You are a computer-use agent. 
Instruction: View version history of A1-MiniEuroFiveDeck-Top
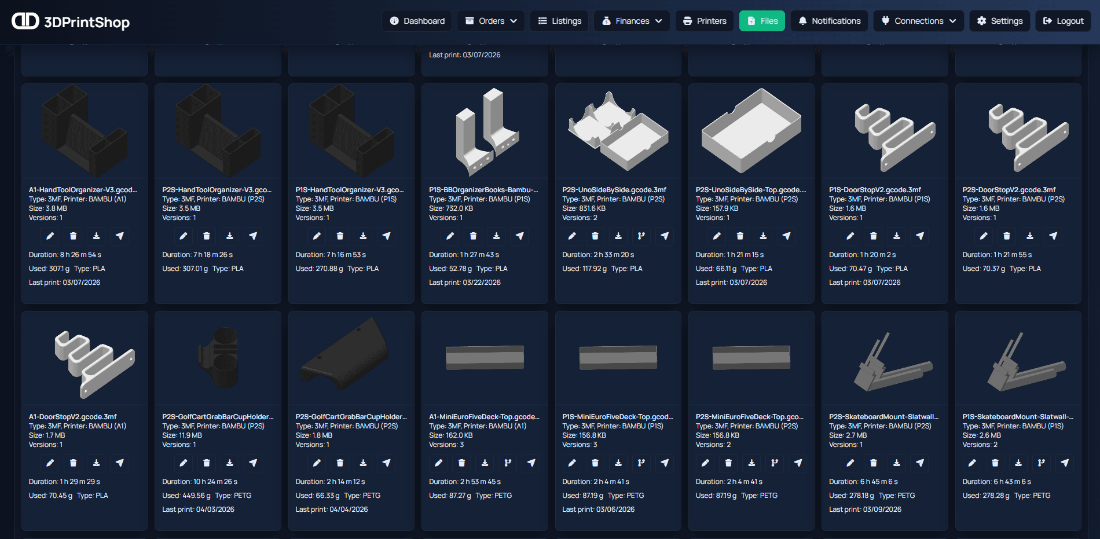508,463
